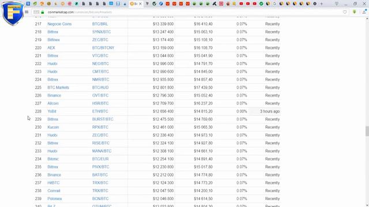Select the volume value $13 339 800
369x207 pixels.
163,24
